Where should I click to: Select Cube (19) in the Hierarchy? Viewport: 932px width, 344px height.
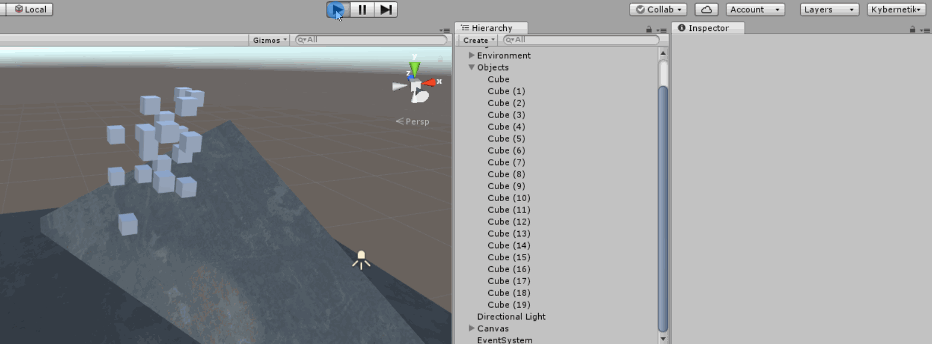pos(508,304)
